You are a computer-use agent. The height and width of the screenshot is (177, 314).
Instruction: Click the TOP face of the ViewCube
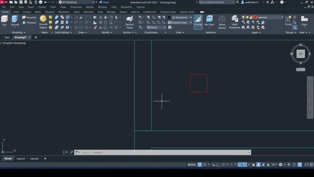301,54
